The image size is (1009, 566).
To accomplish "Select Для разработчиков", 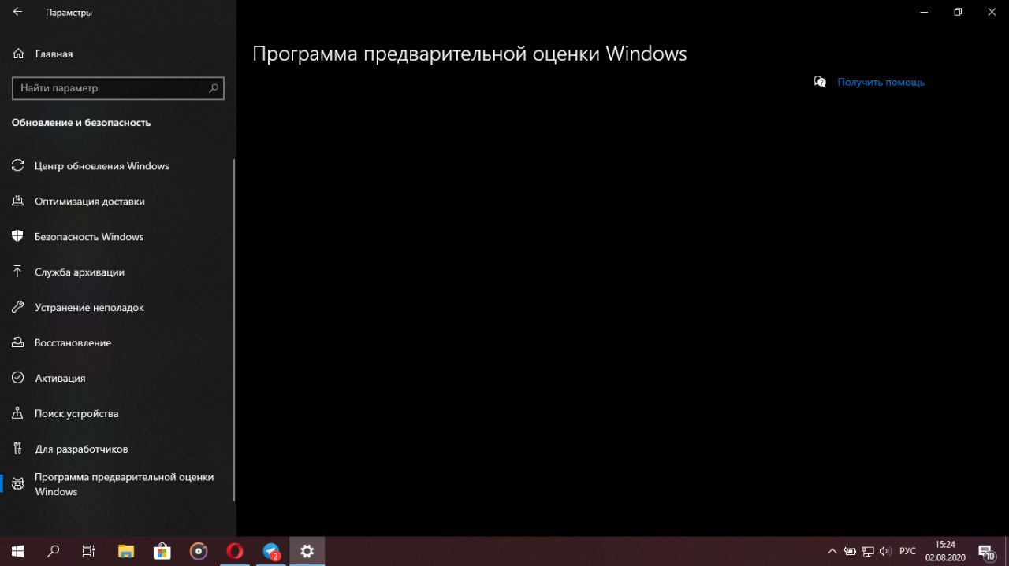I will [x=118, y=449].
